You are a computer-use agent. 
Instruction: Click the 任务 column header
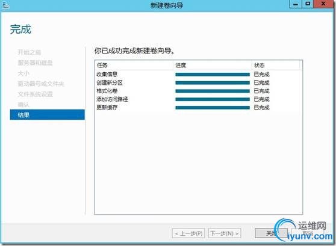pyautogui.click(x=134, y=65)
